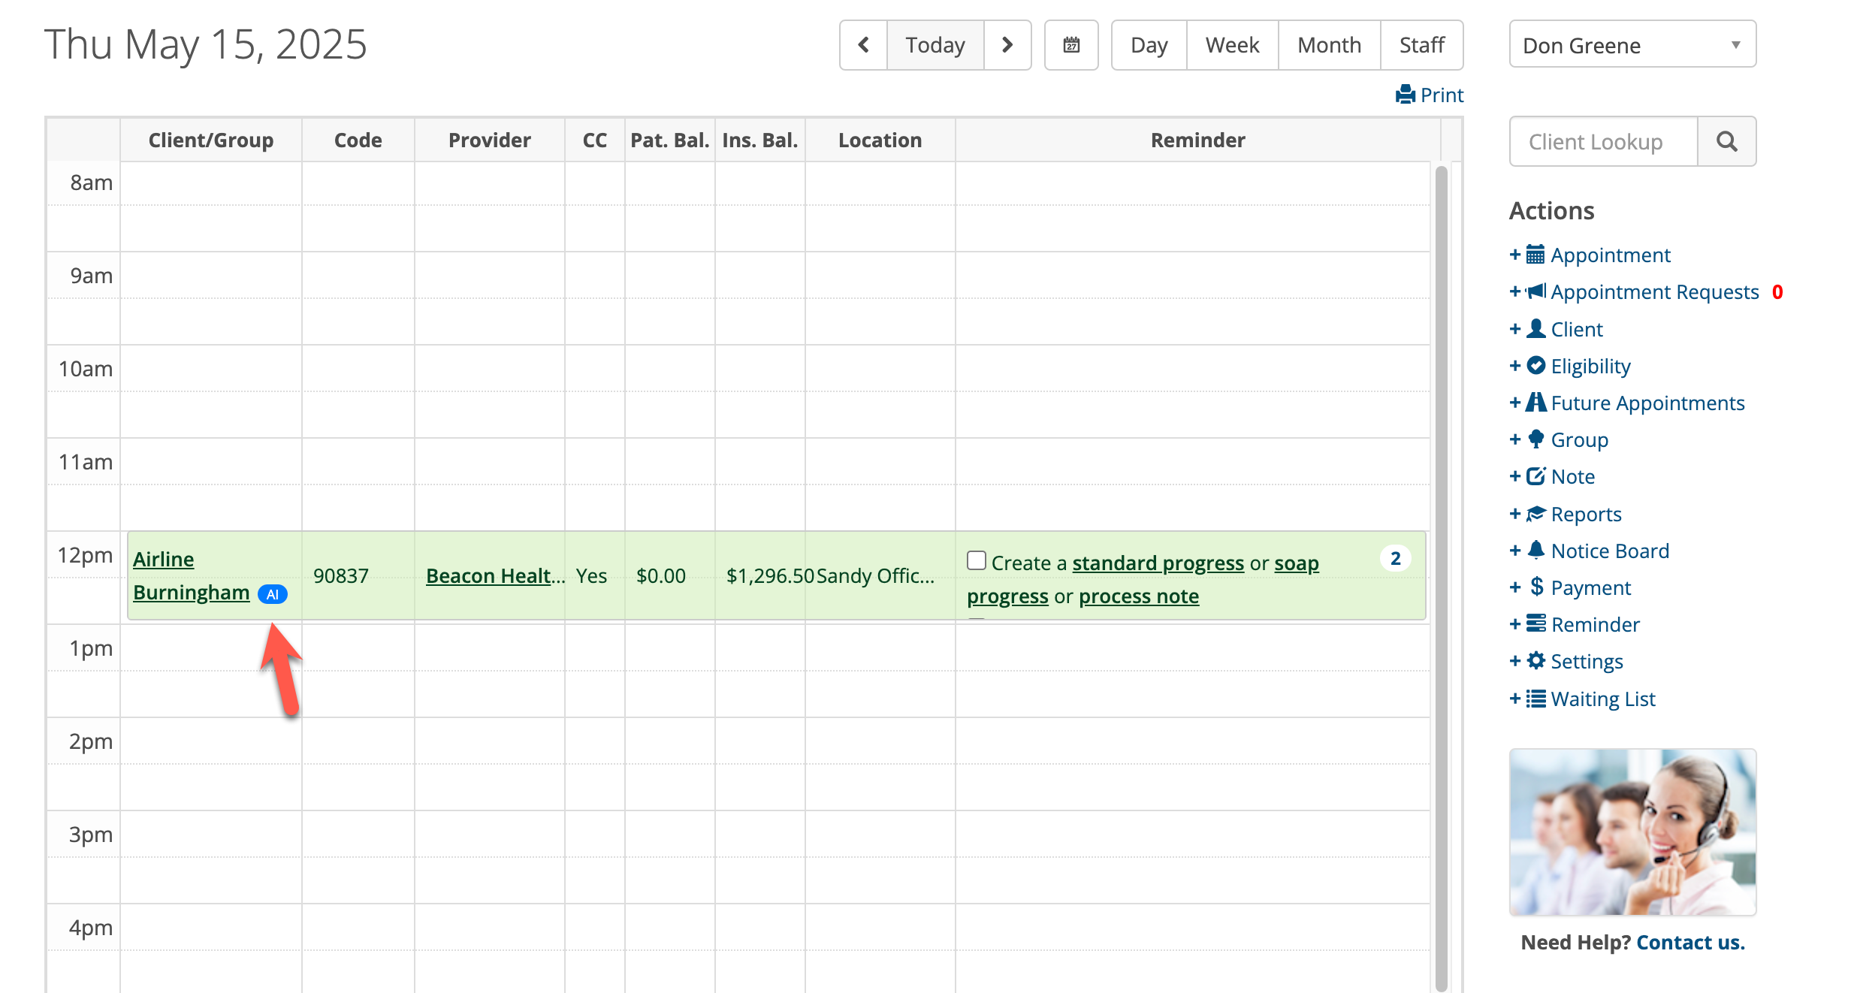Image resolution: width=1851 pixels, height=993 pixels.
Task: Click the gear icon for Settings
Action: [x=1536, y=661]
